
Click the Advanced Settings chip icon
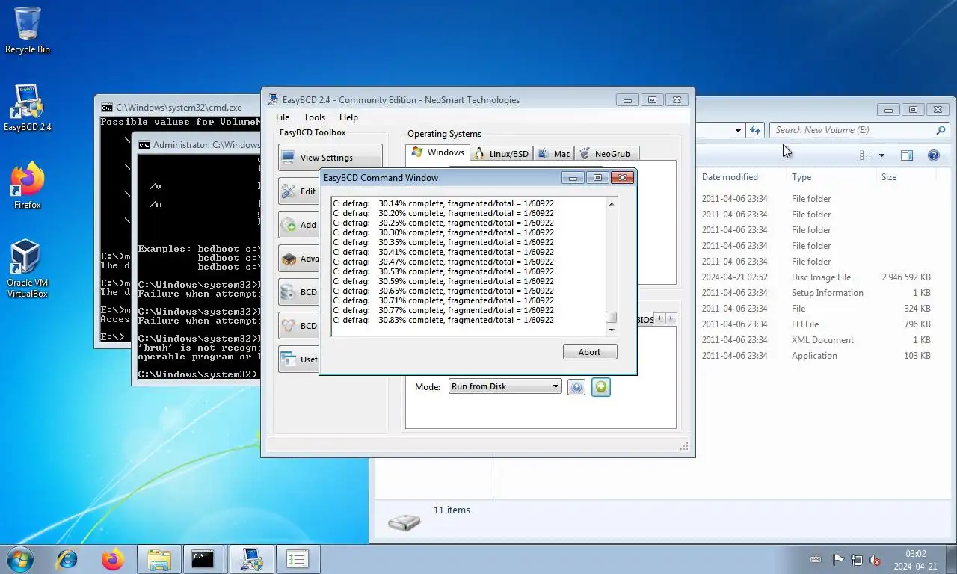[288, 259]
